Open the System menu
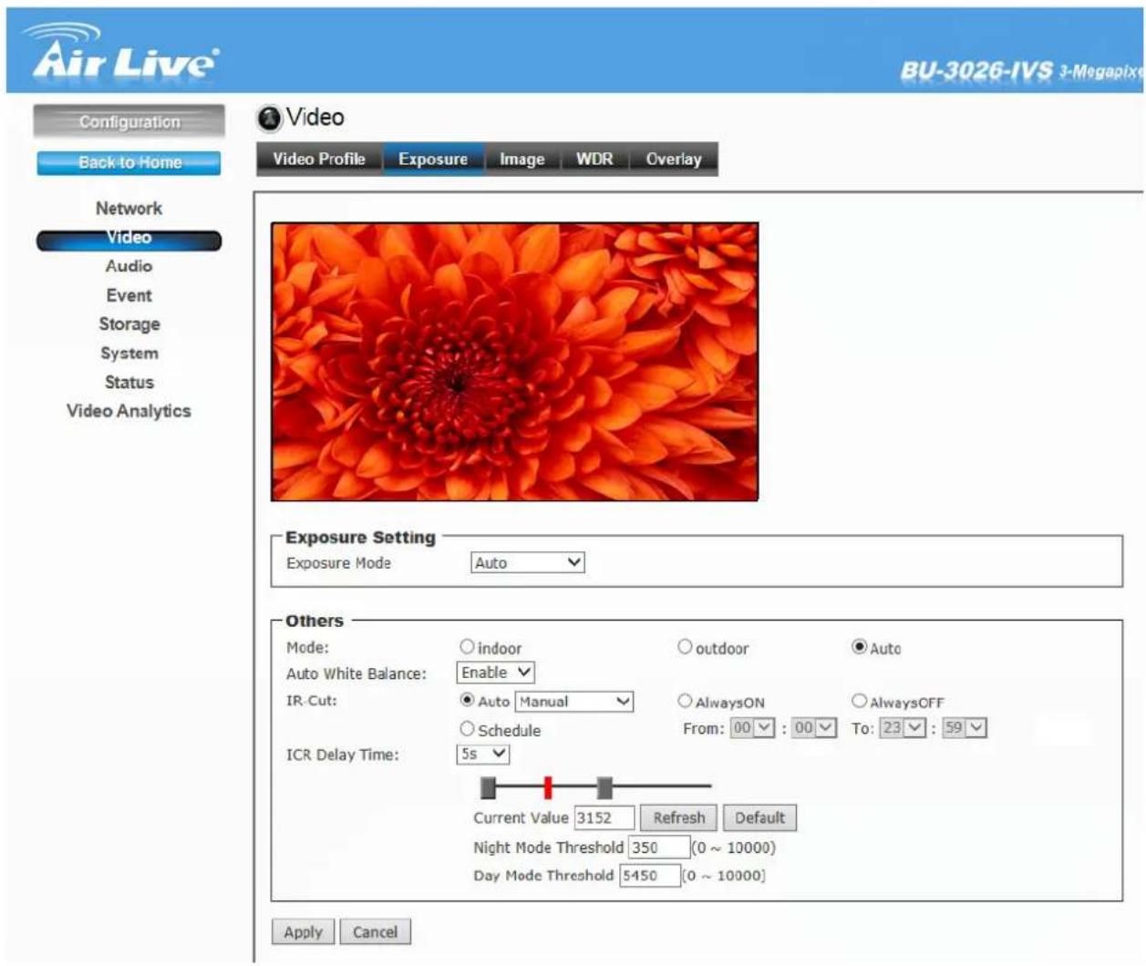Viewport: 1146px width, 966px height. click(x=129, y=354)
